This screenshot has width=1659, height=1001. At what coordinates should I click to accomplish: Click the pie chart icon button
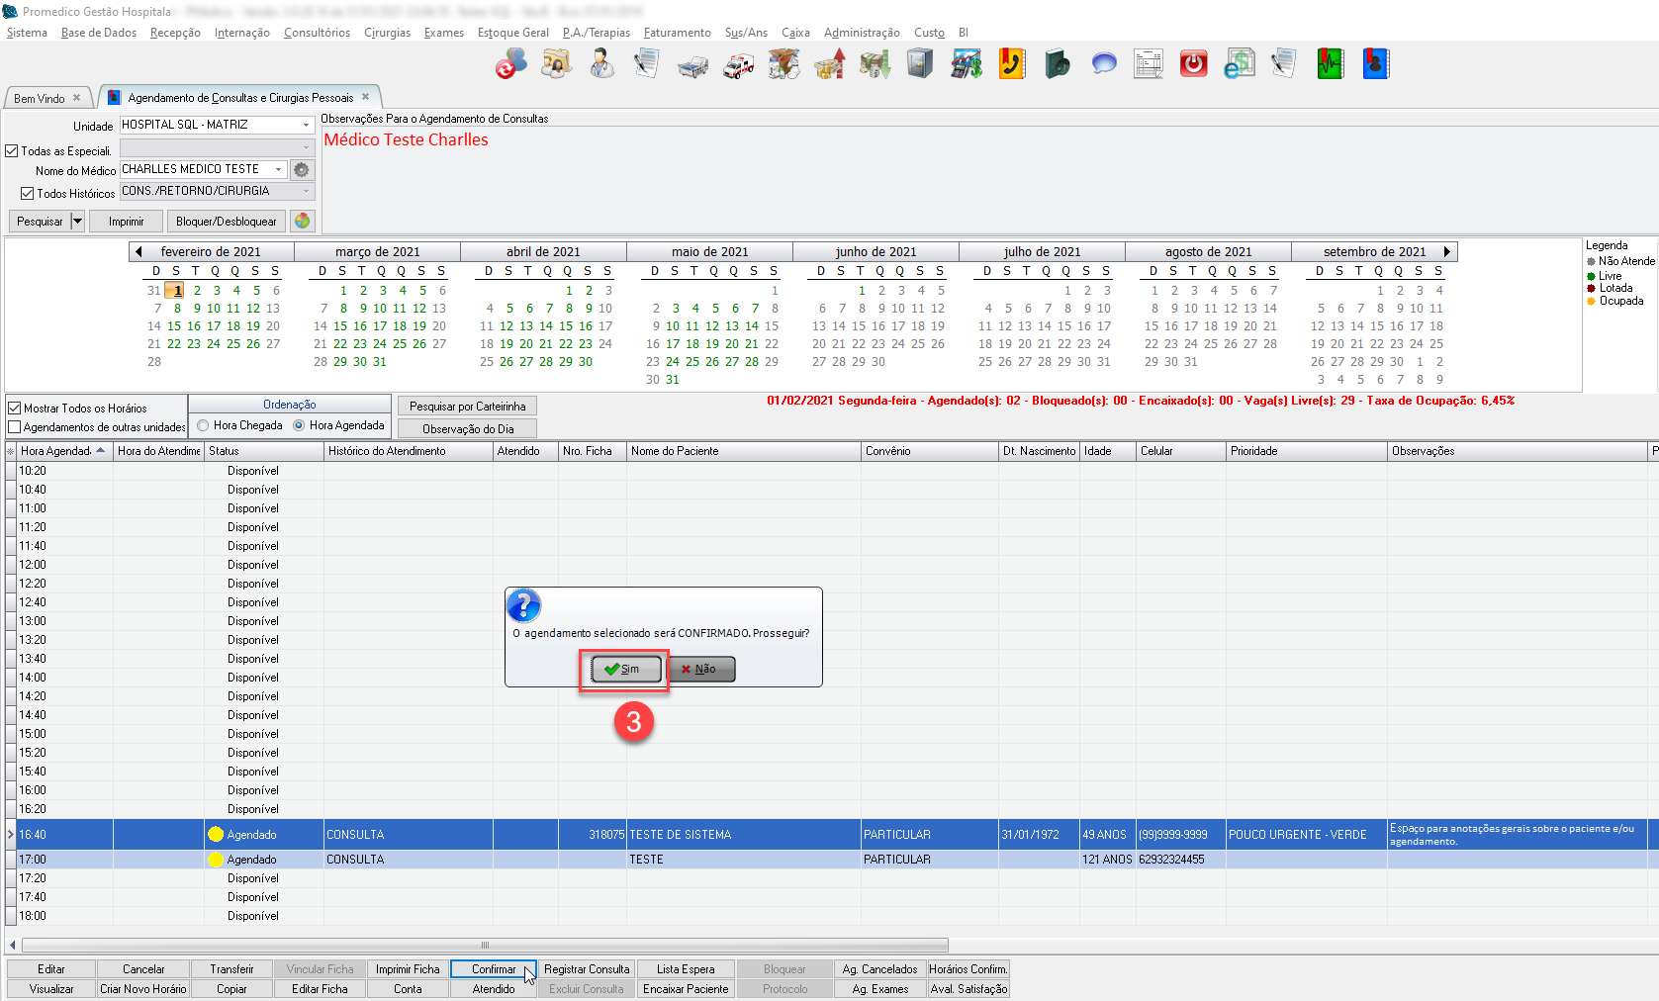click(x=303, y=222)
